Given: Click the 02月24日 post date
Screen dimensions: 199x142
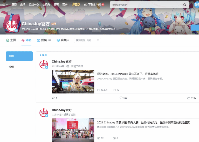Looking at the screenshot, I should [x=57, y=115].
